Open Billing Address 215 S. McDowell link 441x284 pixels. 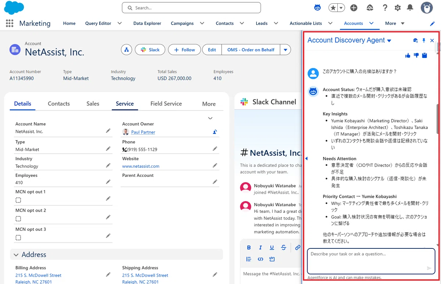38,275
